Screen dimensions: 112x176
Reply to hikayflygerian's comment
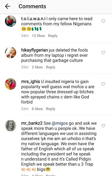[x=50, y=67]
